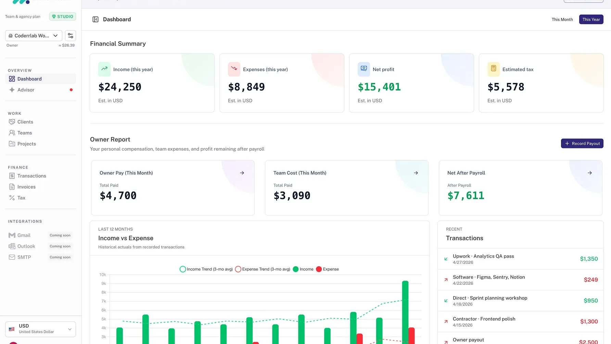Screen dimensions: 611x344
Task: Select the Advisor sparkle icon
Action: coord(11,90)
